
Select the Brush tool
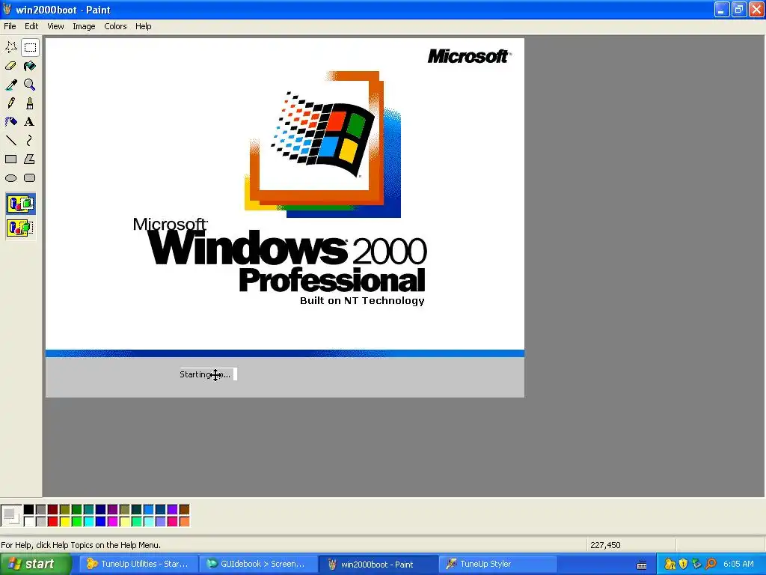coord(30,103)
